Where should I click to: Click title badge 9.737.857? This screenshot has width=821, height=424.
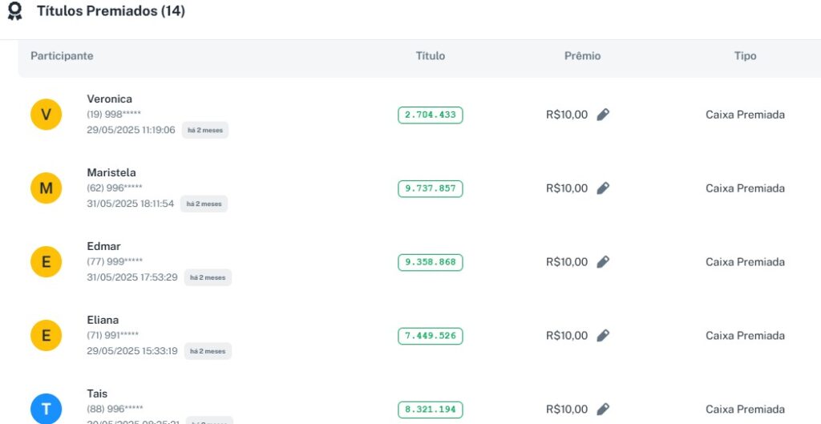tap(430, 188)
